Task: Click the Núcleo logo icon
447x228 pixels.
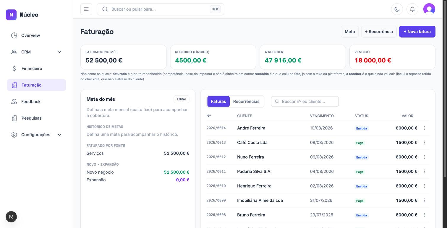Action: coord(11,14)
